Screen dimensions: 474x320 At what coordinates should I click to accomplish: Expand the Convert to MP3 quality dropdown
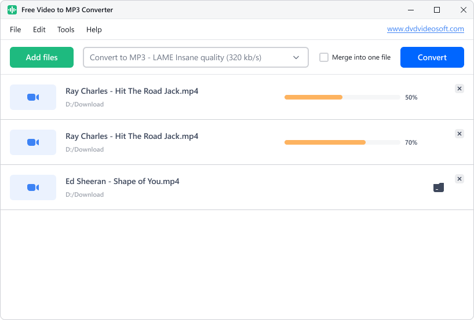195,57
